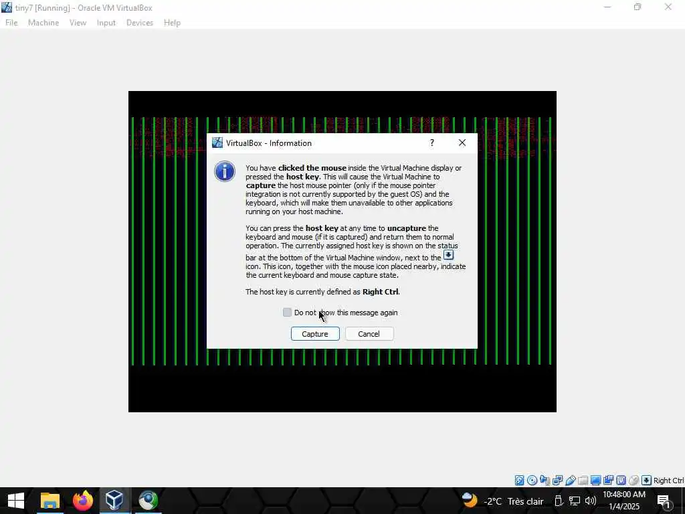685x514 pixels.
Task: Click the safely remove hardware tray icon
Action: [x=558, y=501]
